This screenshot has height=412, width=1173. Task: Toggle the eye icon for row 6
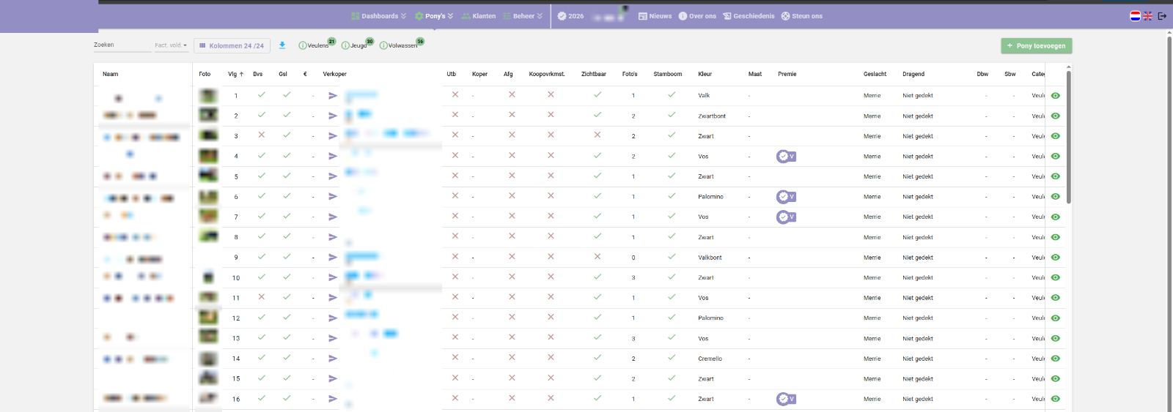pos(1056,197)
